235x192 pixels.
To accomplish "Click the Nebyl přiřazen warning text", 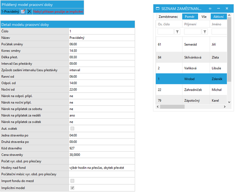I will click(58, 12).
